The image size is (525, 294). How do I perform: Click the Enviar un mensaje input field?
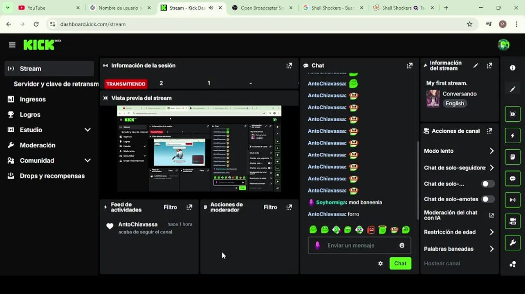pos(360,245)
